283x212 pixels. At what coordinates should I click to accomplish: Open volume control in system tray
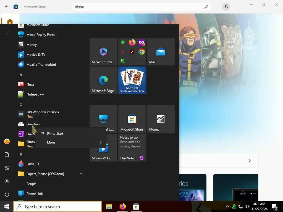pos(247,206)
